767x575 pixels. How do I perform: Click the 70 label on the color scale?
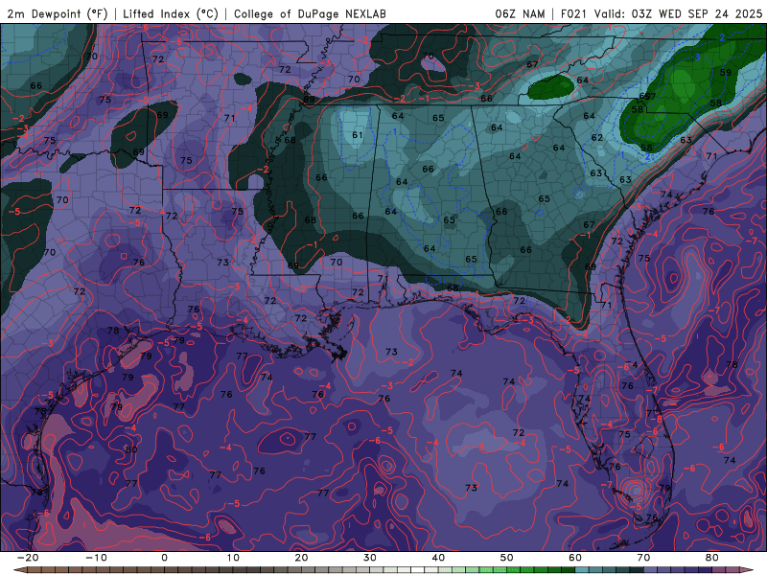[x=643, y=558]
